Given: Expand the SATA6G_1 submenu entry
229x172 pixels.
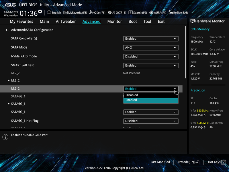Looking at the screenshot, I should pyautogui.click(x=18, y=104).
